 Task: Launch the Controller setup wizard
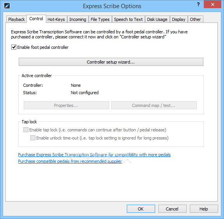pyautogui.click(x=111, y=62)
